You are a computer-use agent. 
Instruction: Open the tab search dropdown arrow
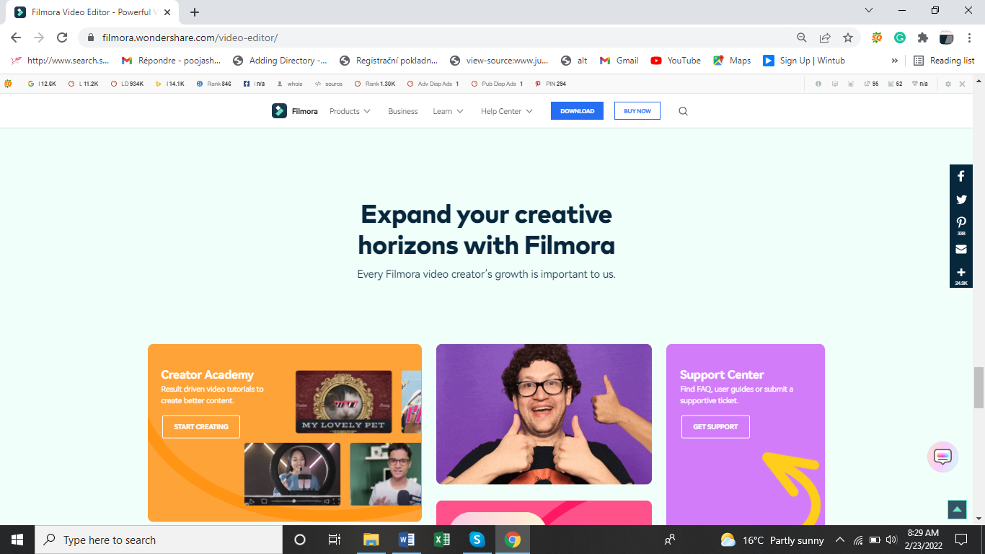[x=869, y=11]
